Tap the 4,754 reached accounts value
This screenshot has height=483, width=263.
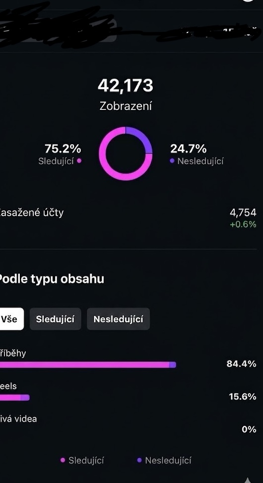(x=243, y=212)
